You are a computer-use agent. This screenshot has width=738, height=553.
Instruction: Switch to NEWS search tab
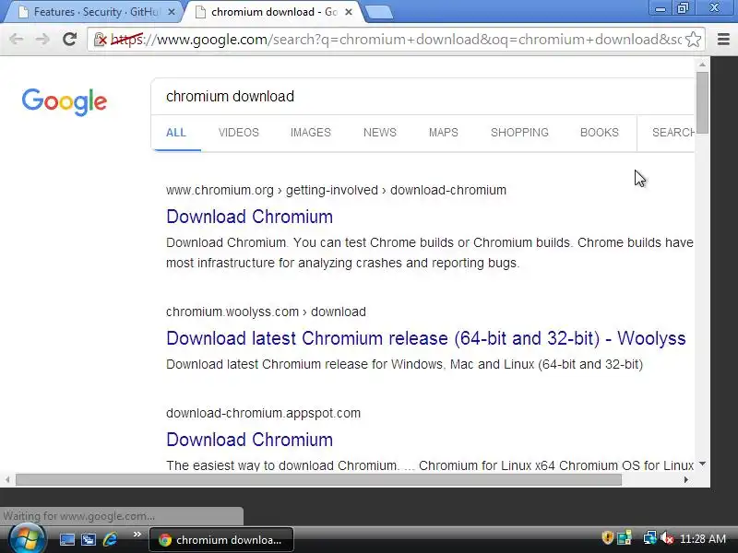tap(380, 133)
